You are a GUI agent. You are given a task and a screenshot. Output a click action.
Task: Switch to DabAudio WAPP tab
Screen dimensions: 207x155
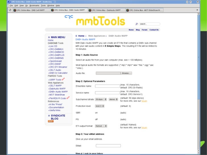[107, 10]
